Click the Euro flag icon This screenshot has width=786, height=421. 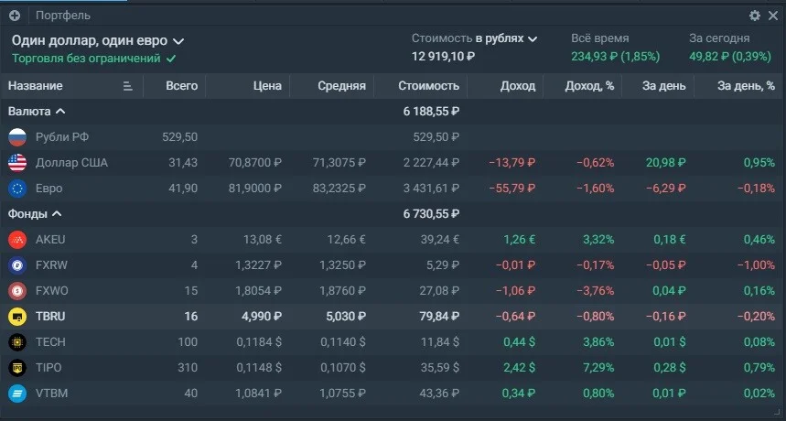[17, 188]
